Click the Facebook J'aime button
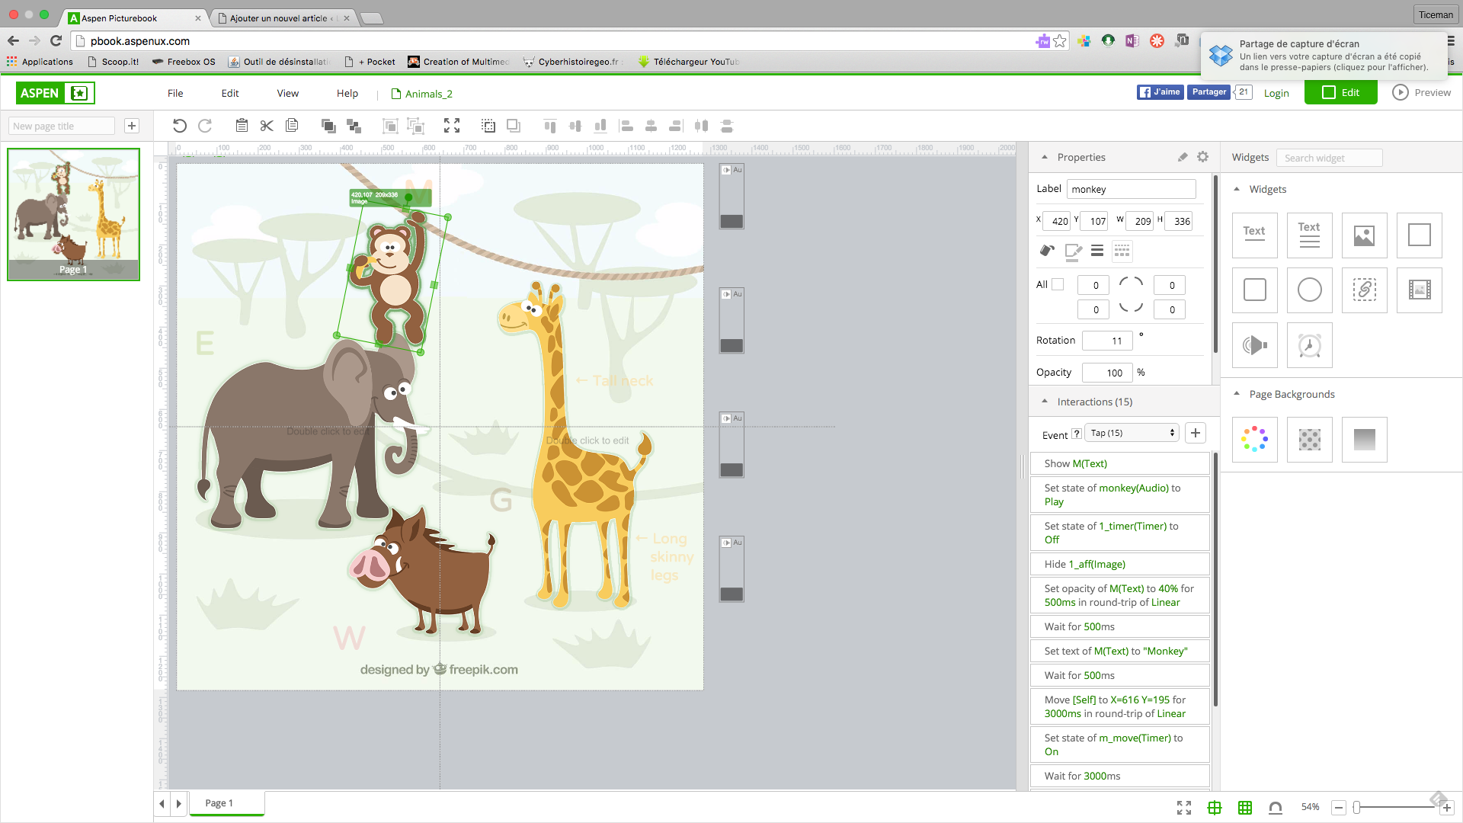1463x823 pixels. point(1160,92)
